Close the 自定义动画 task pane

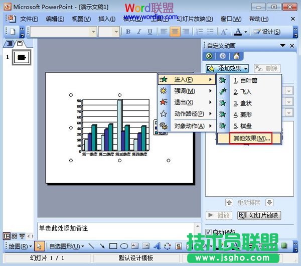pyautogui.click(x=292, y=46)
